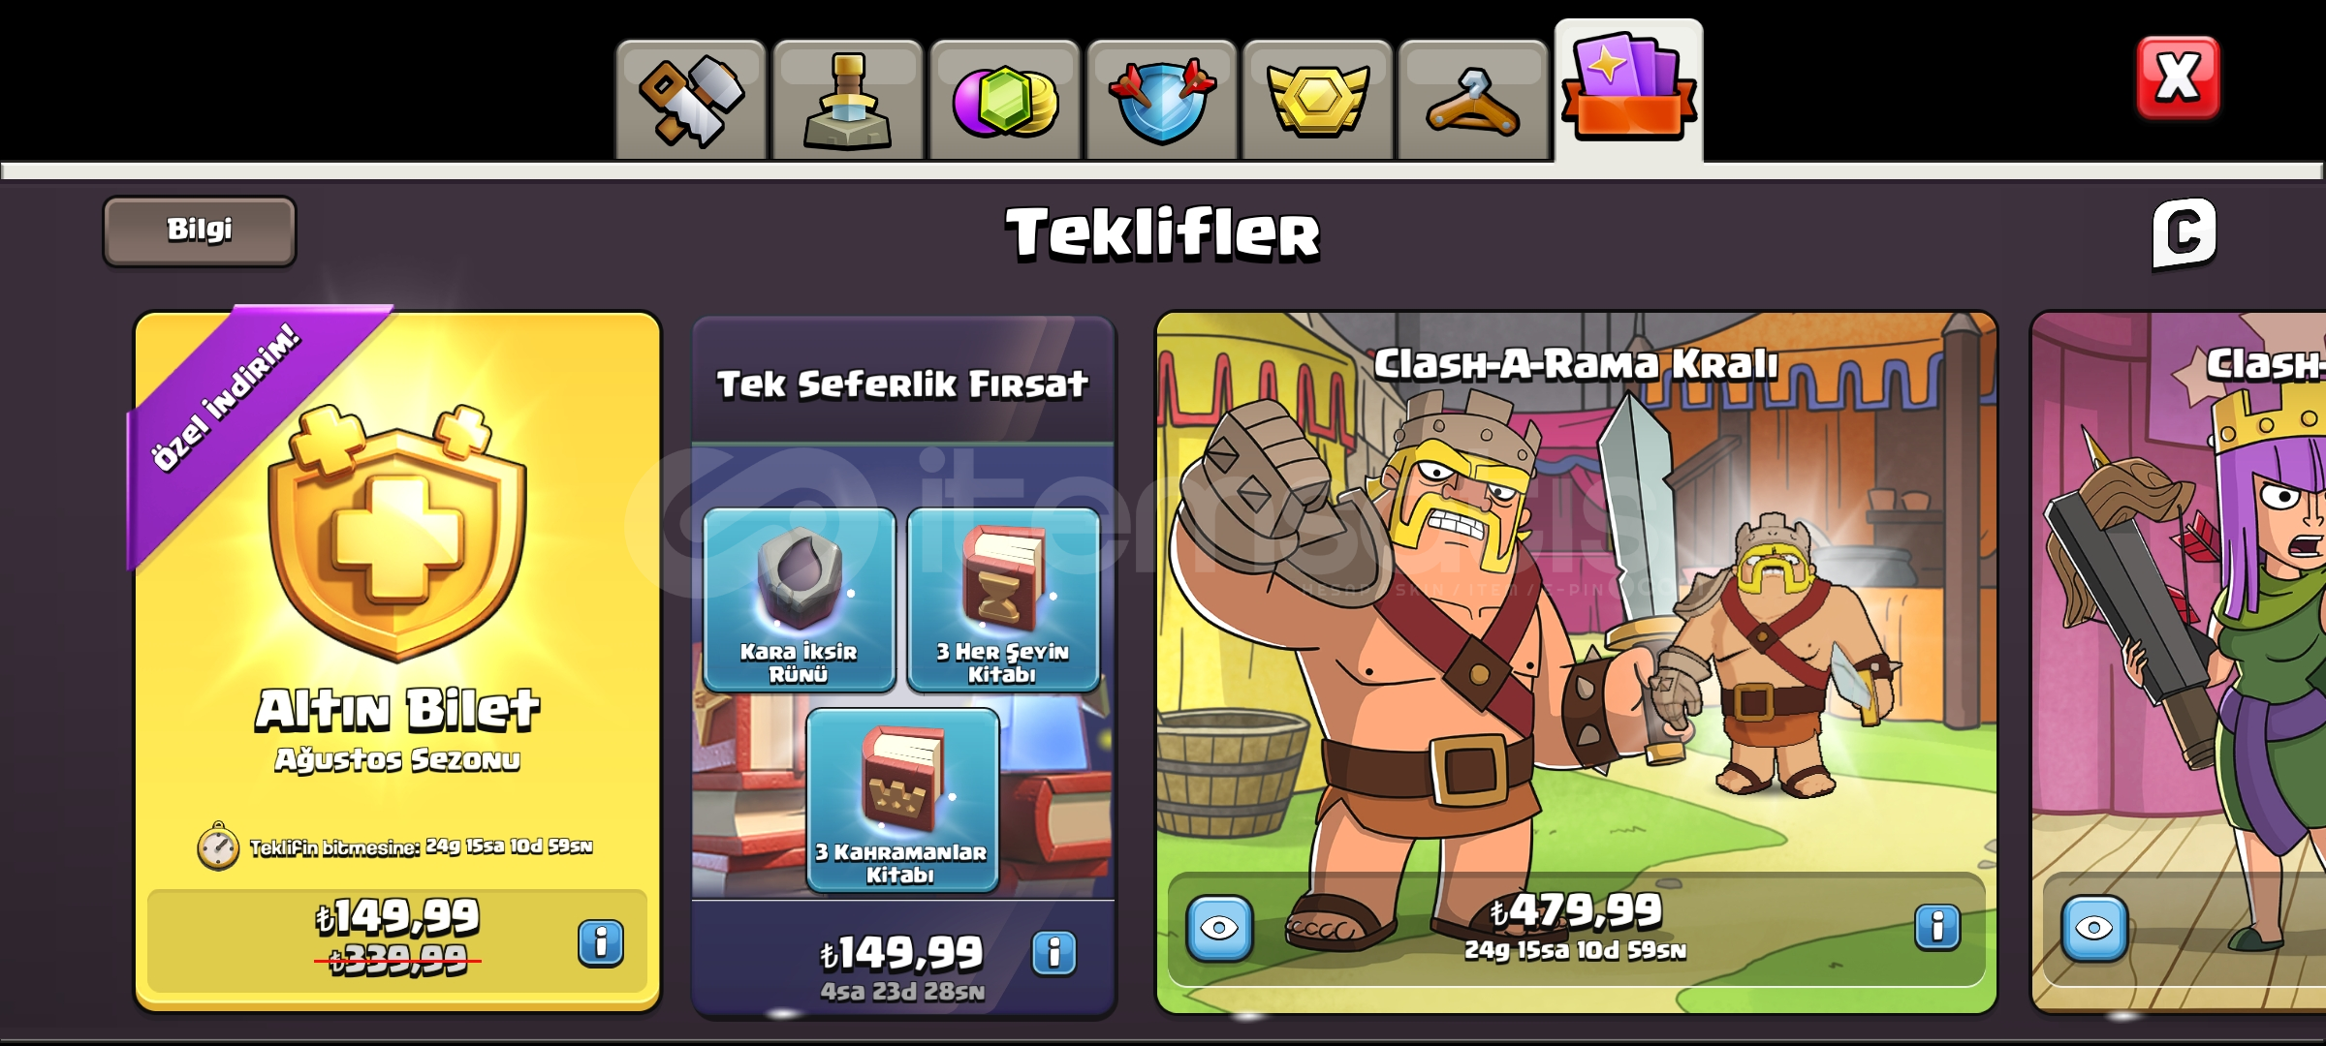2326x1046 pixels.
Task: Click the Bilgi button
Action: (x=200, y=231)
